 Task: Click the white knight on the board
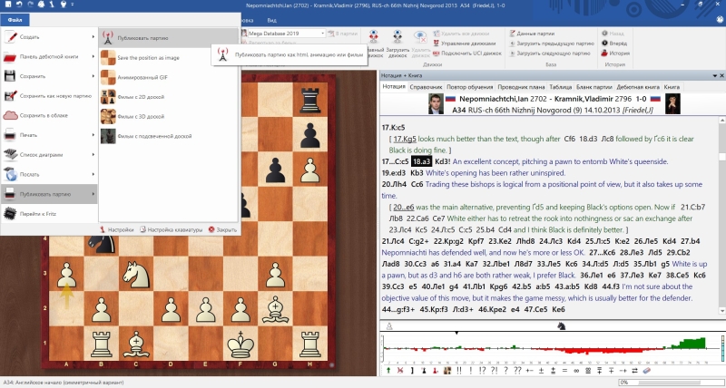click(136, 272)
